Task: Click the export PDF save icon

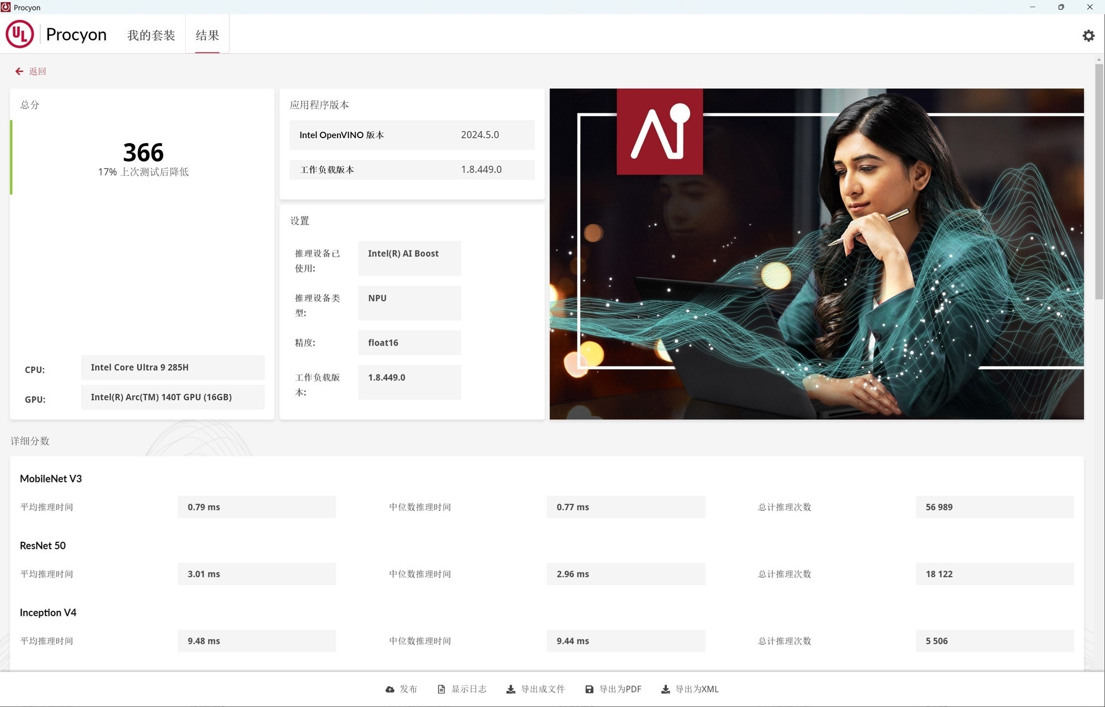Action: coord(589,689)
